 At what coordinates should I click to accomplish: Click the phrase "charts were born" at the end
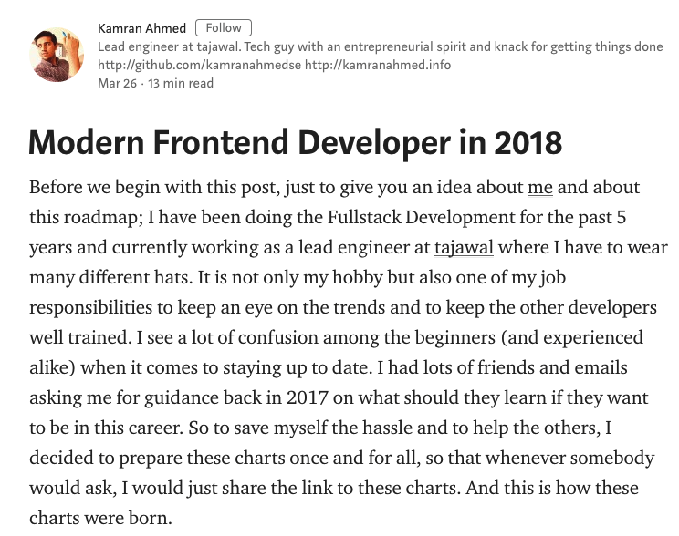point(100,518)
